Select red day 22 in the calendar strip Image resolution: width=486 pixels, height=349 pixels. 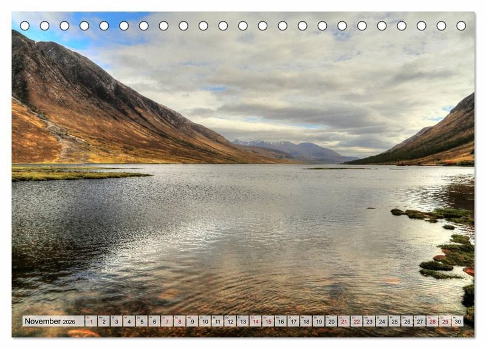357,321
